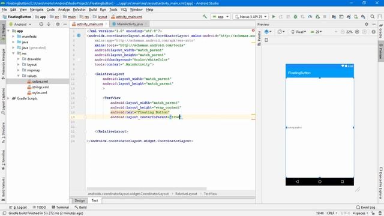
Task: Hide the Project panel with minus icon
Action: tap(65, 24)
